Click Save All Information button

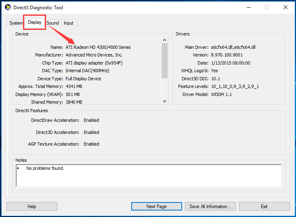210,207
